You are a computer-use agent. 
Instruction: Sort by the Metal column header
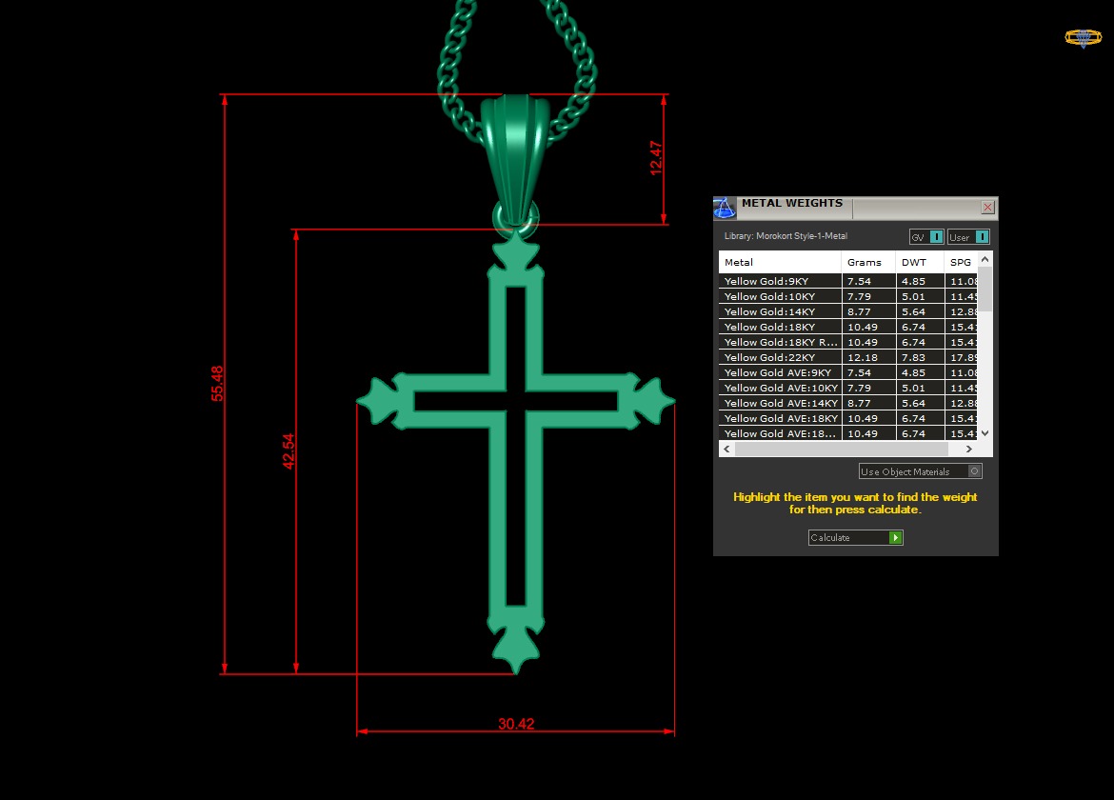point(780,262)
